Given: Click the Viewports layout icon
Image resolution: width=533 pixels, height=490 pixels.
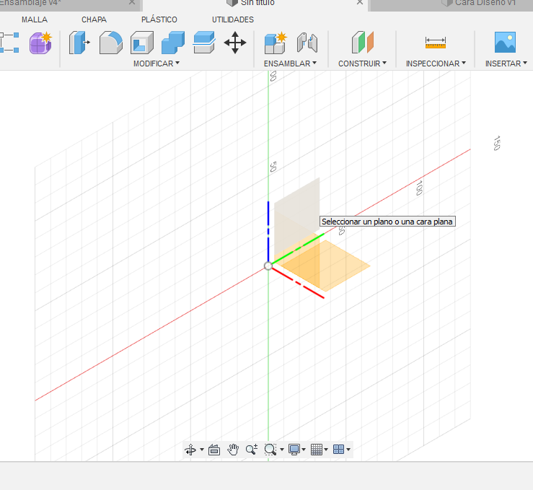Looking at the screenshot, I should pos(338,450).
